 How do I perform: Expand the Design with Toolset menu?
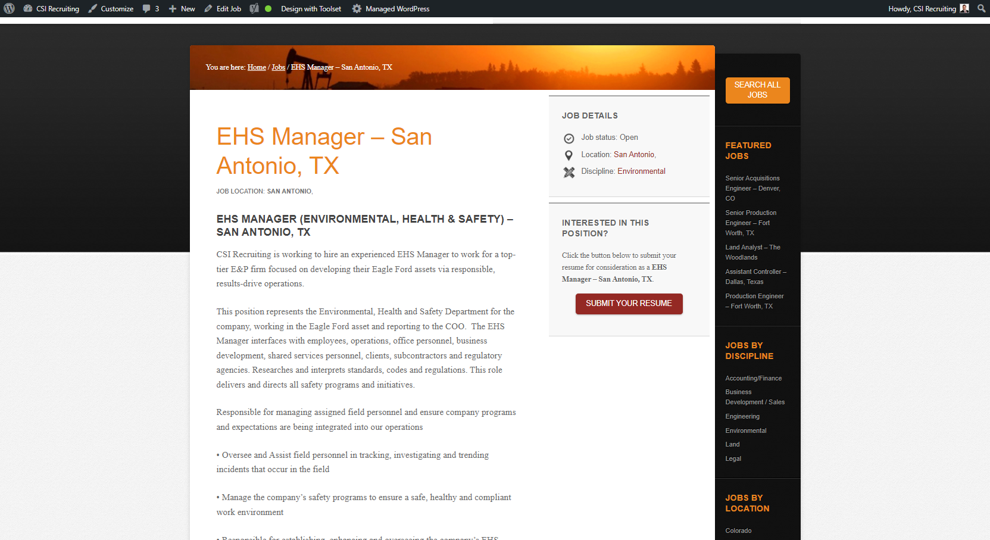click(311, 8)
